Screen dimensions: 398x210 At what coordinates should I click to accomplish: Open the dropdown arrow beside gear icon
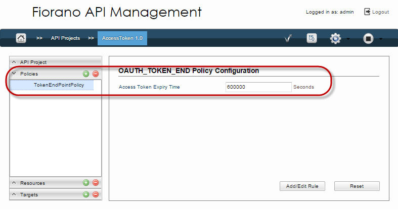(x=348, y=39)
